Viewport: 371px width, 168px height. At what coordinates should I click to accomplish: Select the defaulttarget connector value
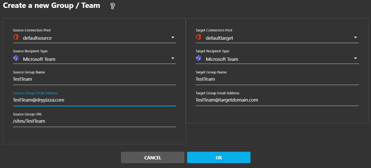point(219,38)
